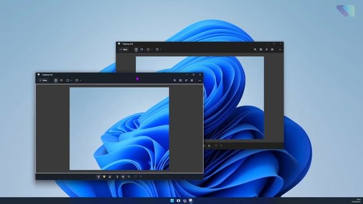Click icon right of copy in front window
Viewport: 363px width, 204px height.
click(x=192, y=80)
